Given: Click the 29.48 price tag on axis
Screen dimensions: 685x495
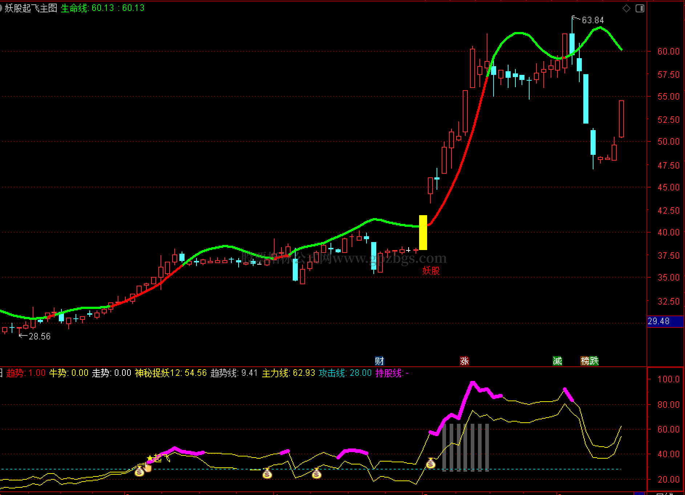Looking at the screenshot, I should [x=665, y=321].
